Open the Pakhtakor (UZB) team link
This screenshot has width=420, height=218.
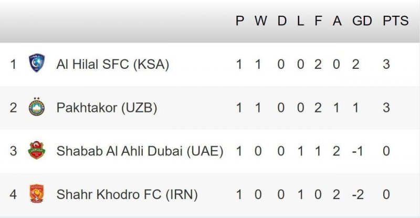107,108
